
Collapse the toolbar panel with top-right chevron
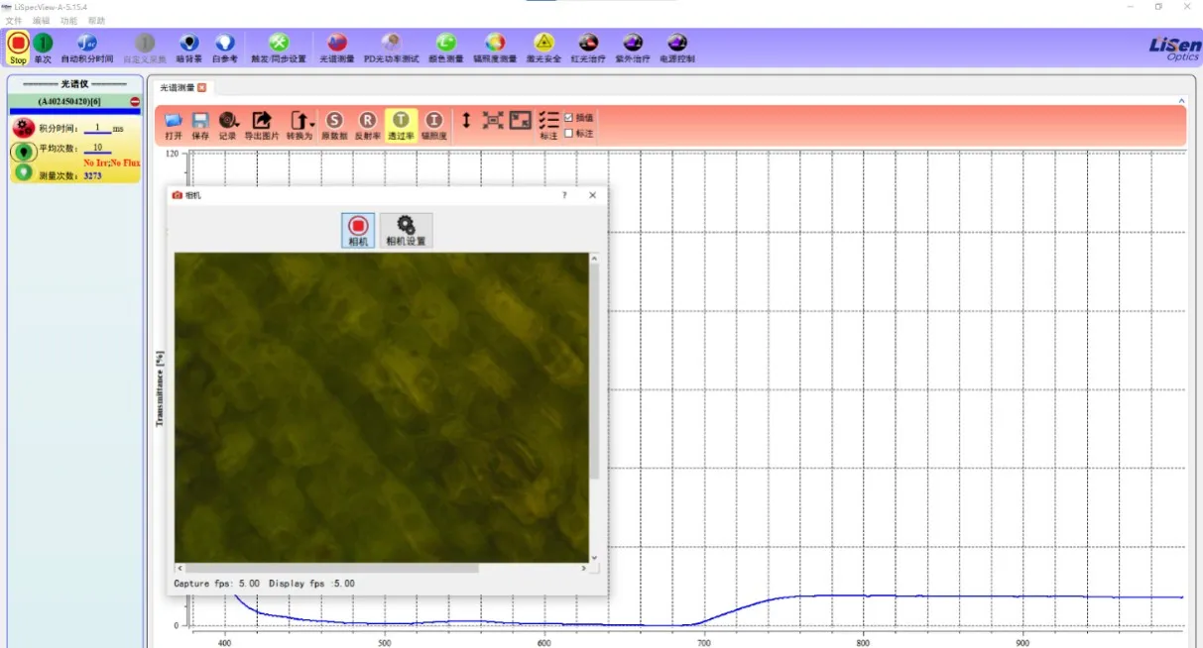1180,100
